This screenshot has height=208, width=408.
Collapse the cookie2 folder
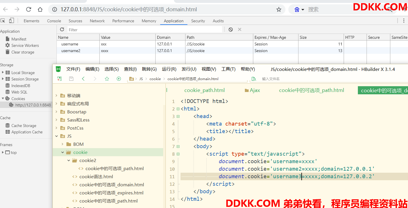(x=69, y=160)
